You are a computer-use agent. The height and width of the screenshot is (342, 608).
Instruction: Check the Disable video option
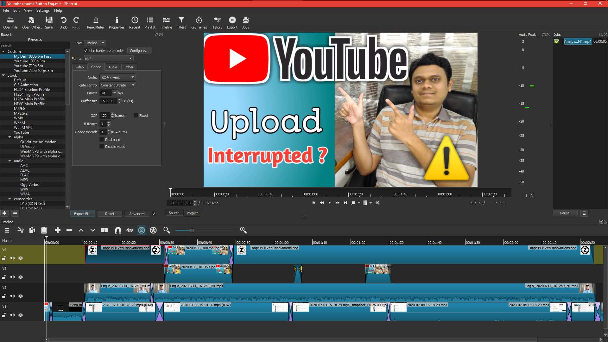click(102, 147)
